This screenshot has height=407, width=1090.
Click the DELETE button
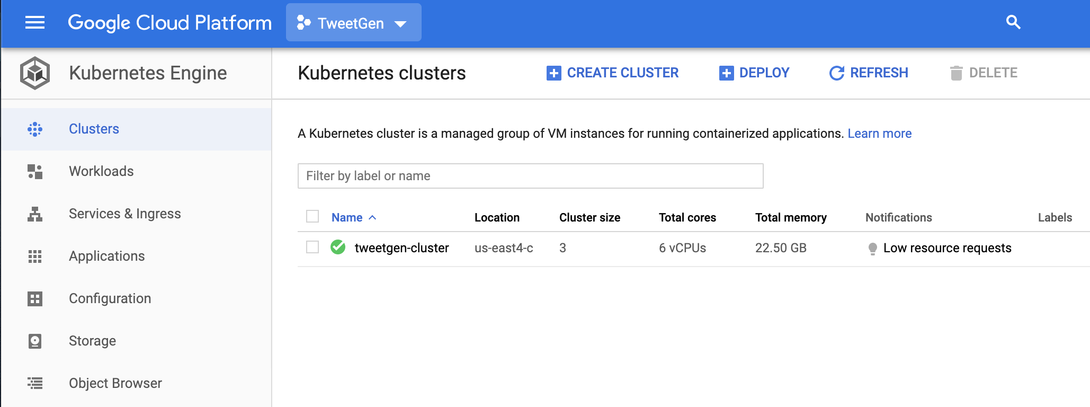pos(984,73)
